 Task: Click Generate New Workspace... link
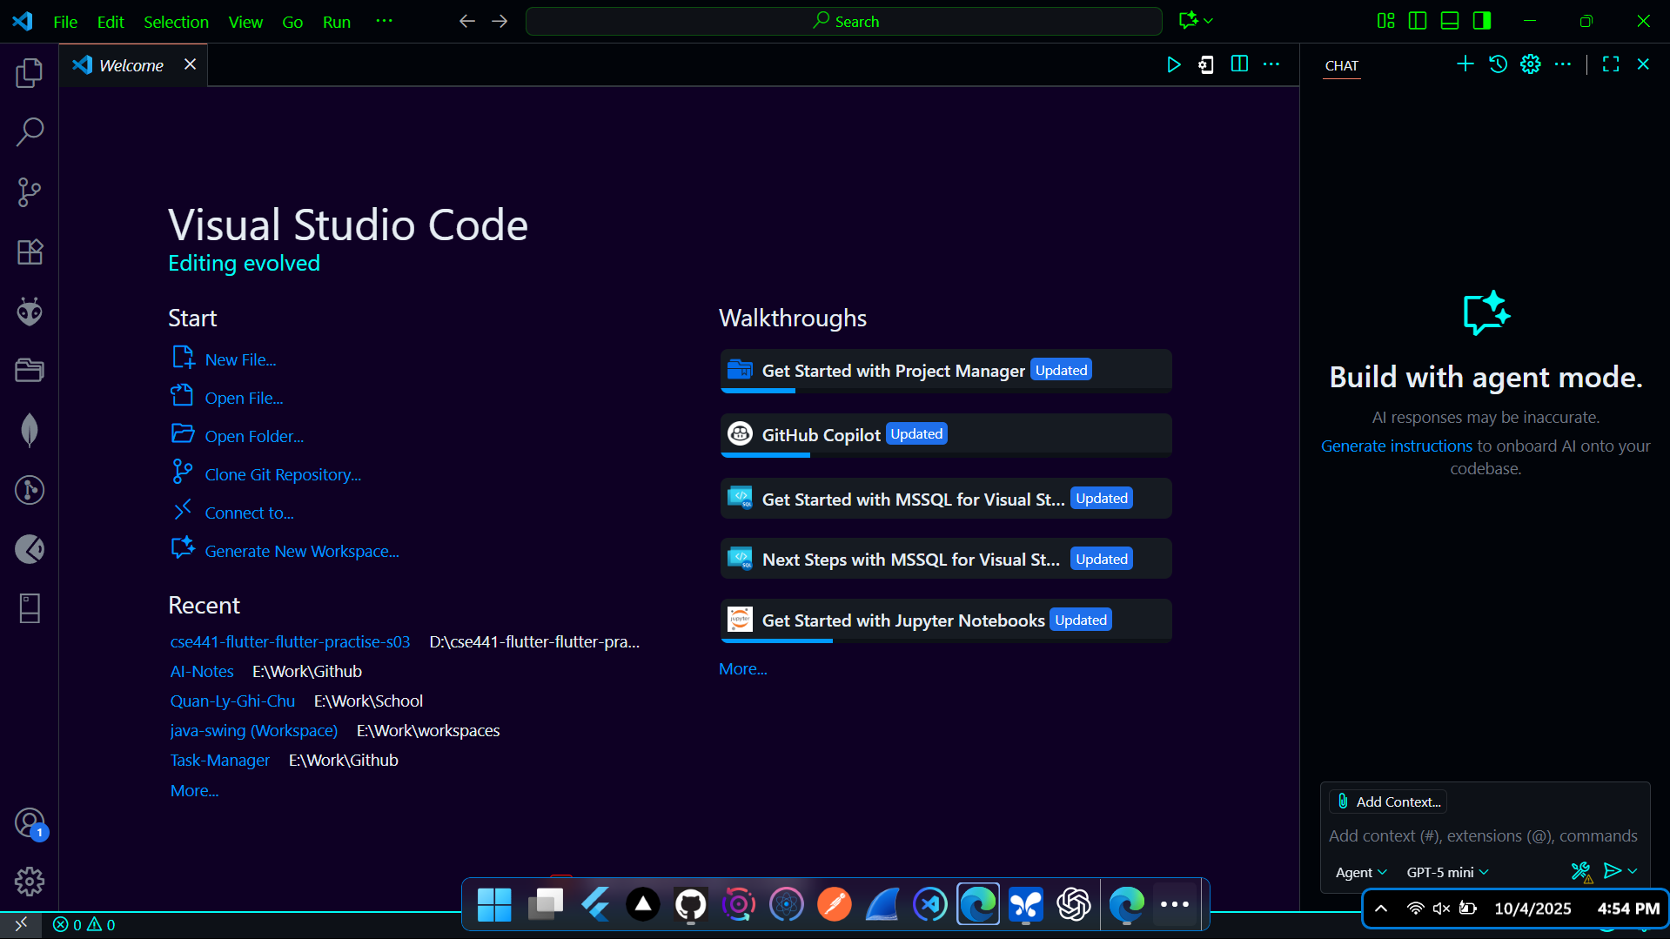302,551
